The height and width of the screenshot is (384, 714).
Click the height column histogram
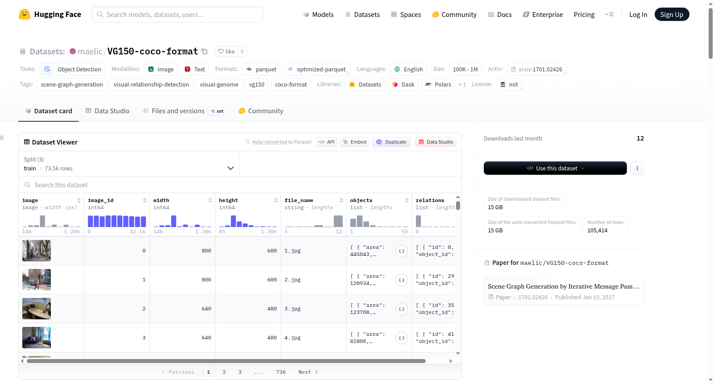click(248, 221)
